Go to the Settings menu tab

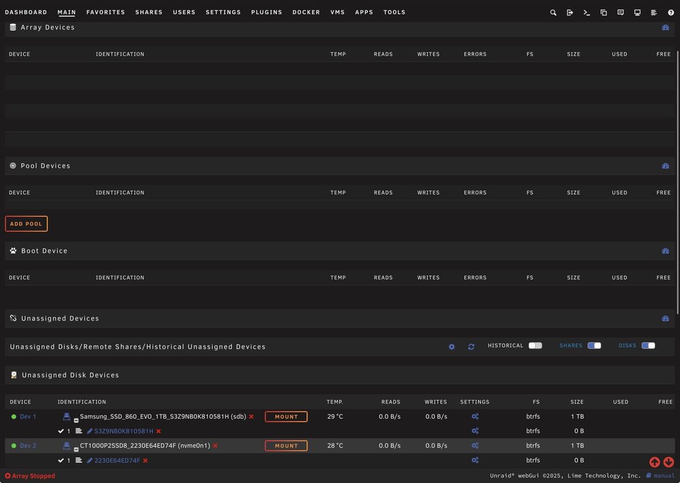(x=223, y=12)
